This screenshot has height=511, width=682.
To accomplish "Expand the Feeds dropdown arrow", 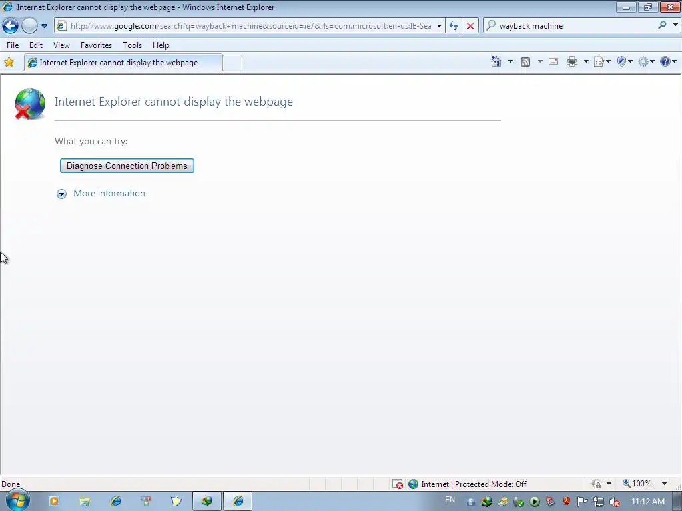I will [x=540, y=62].
